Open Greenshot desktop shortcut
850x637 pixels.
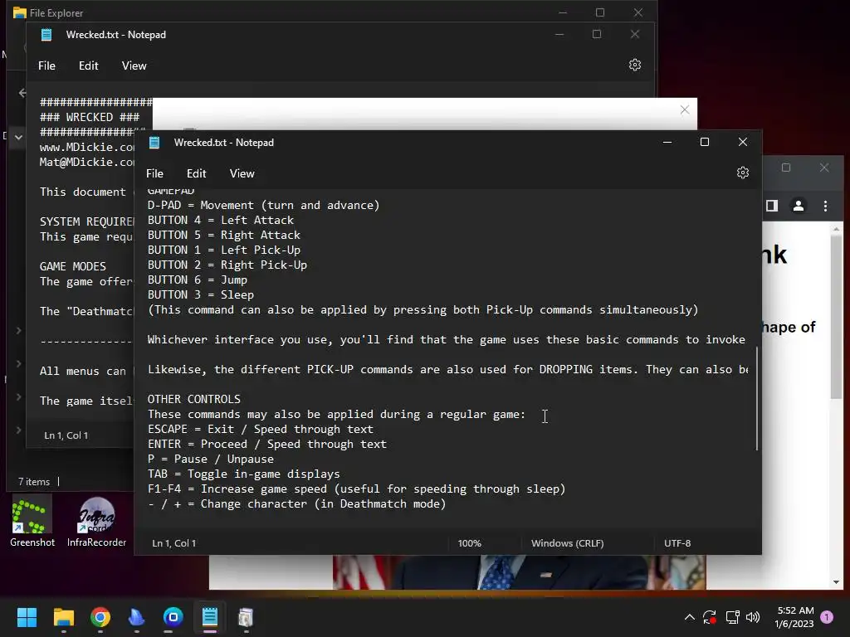pyautogui.click(x=32, y=523)
